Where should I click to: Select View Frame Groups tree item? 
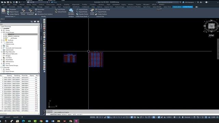point(12,66)
